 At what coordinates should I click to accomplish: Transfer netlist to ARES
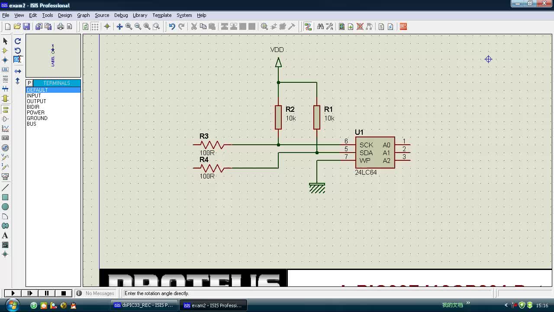click(403, 26)
